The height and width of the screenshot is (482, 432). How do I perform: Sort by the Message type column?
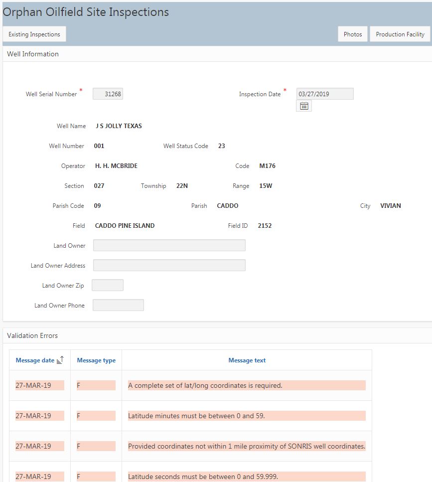point(96,360)
